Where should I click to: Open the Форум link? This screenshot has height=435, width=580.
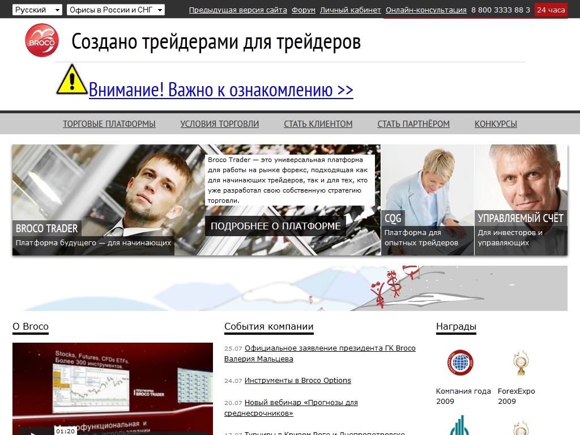pos(303,10)
